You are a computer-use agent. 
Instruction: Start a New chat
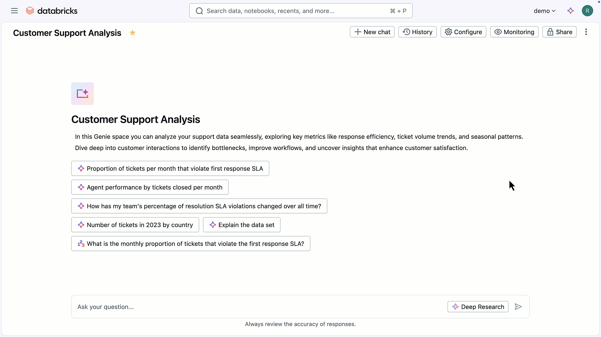[372, 32]
